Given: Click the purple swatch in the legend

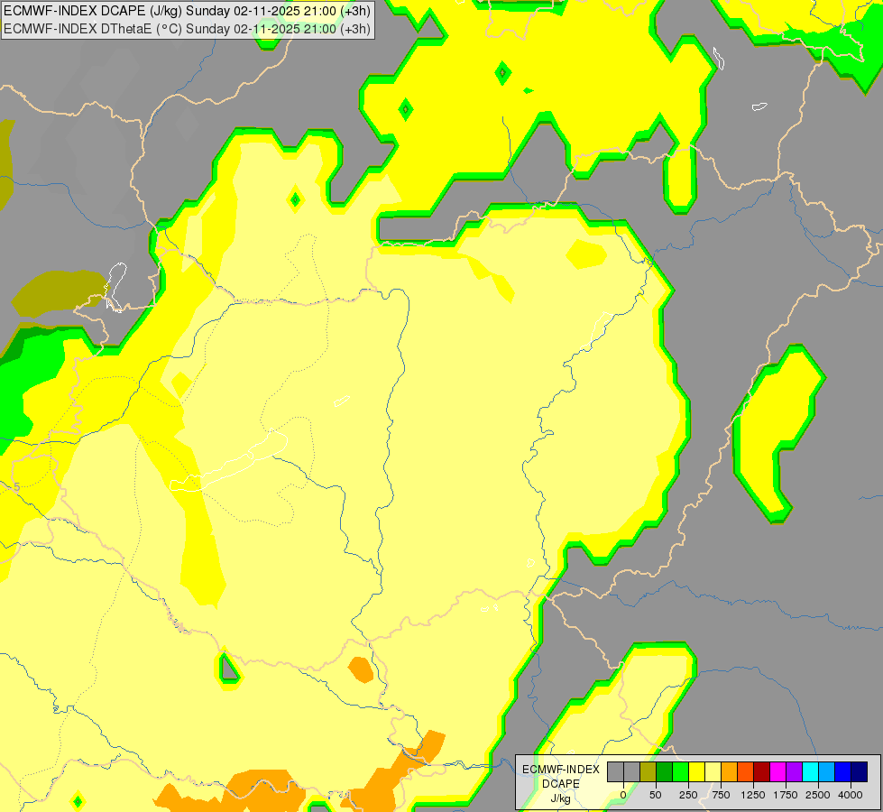Looking at the screenshot, I should 795,772.
